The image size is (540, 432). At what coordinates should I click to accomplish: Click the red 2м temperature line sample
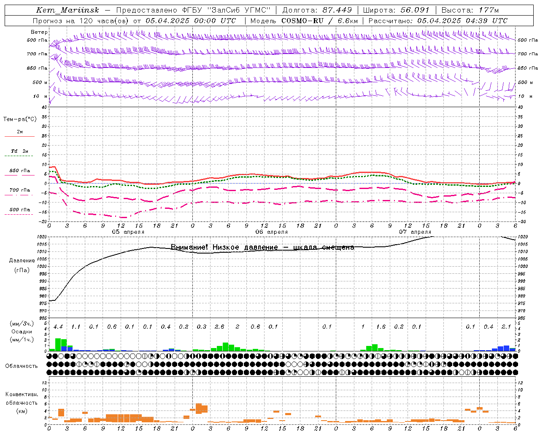tap(19, 136)
